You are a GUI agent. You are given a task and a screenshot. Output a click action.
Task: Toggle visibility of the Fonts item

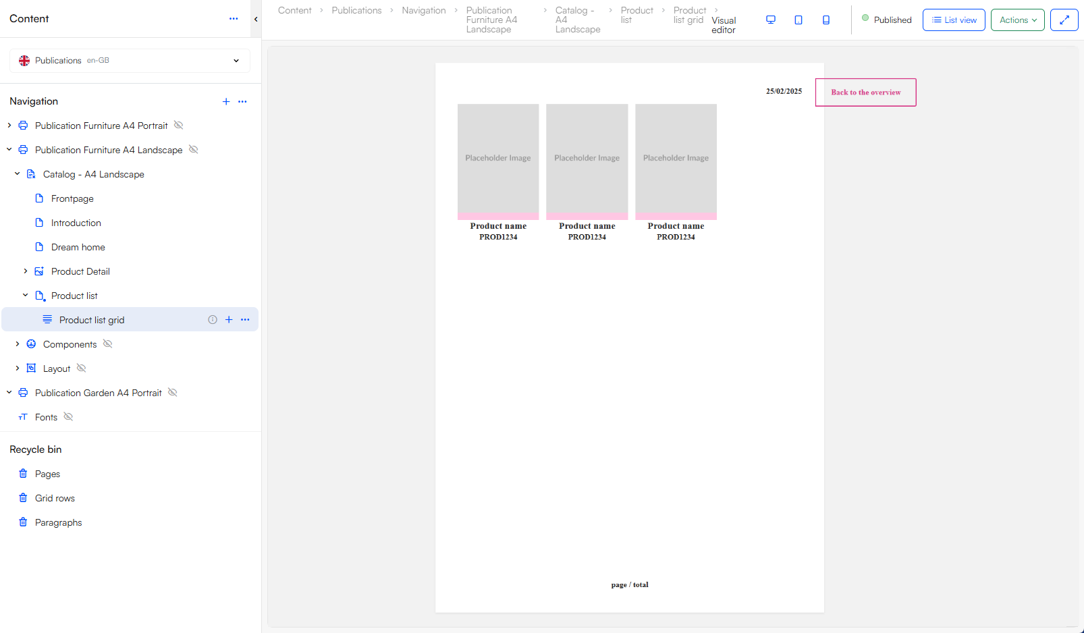68,416
